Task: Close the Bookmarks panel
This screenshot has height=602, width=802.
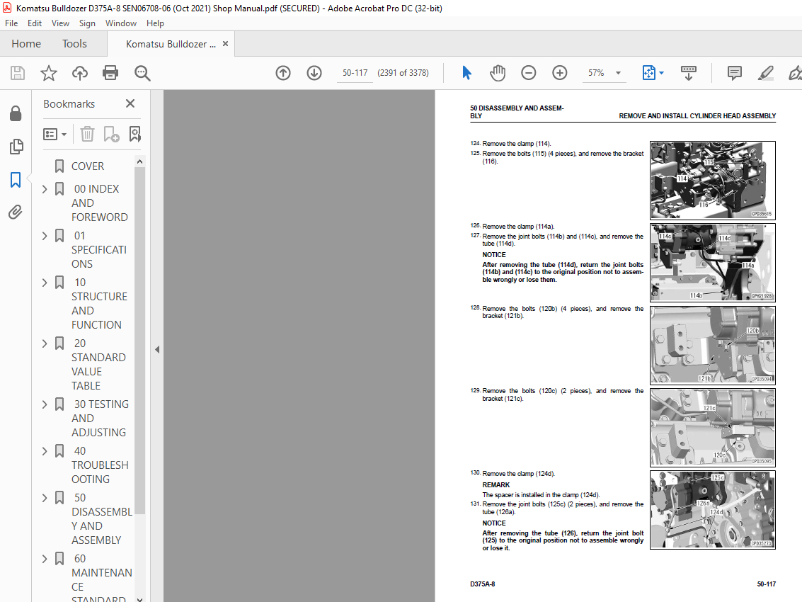Action: pyautogui.click(x=130, y=103)
